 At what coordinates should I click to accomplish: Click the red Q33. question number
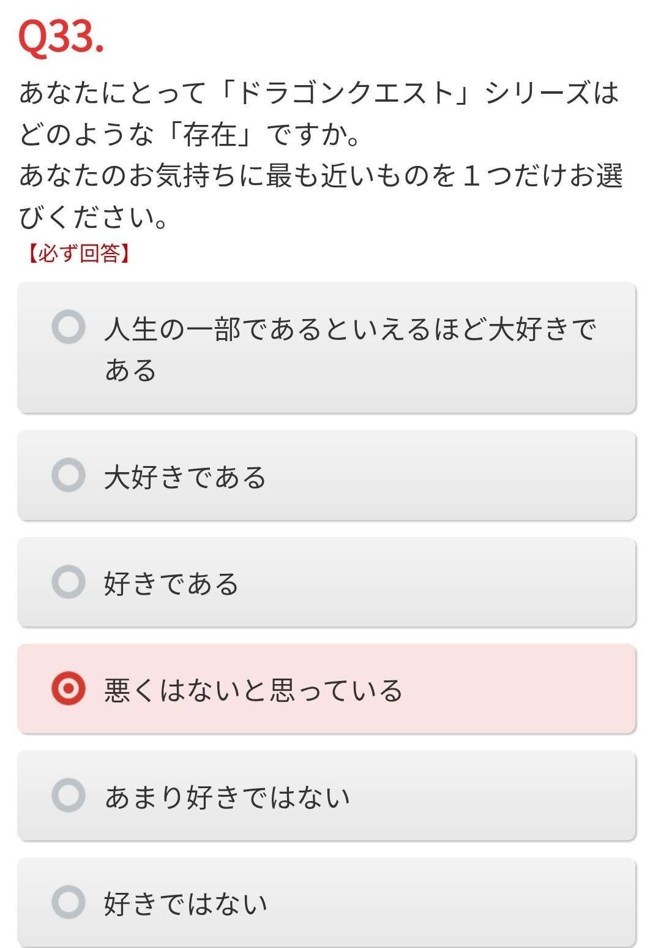click(x=61, y=38)
